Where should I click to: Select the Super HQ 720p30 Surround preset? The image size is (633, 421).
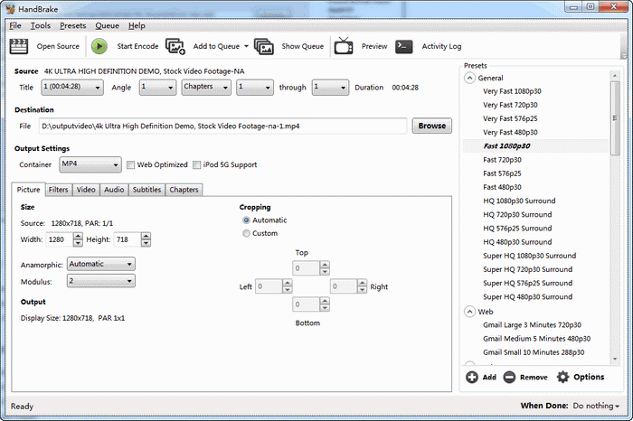tap(527, 270)
